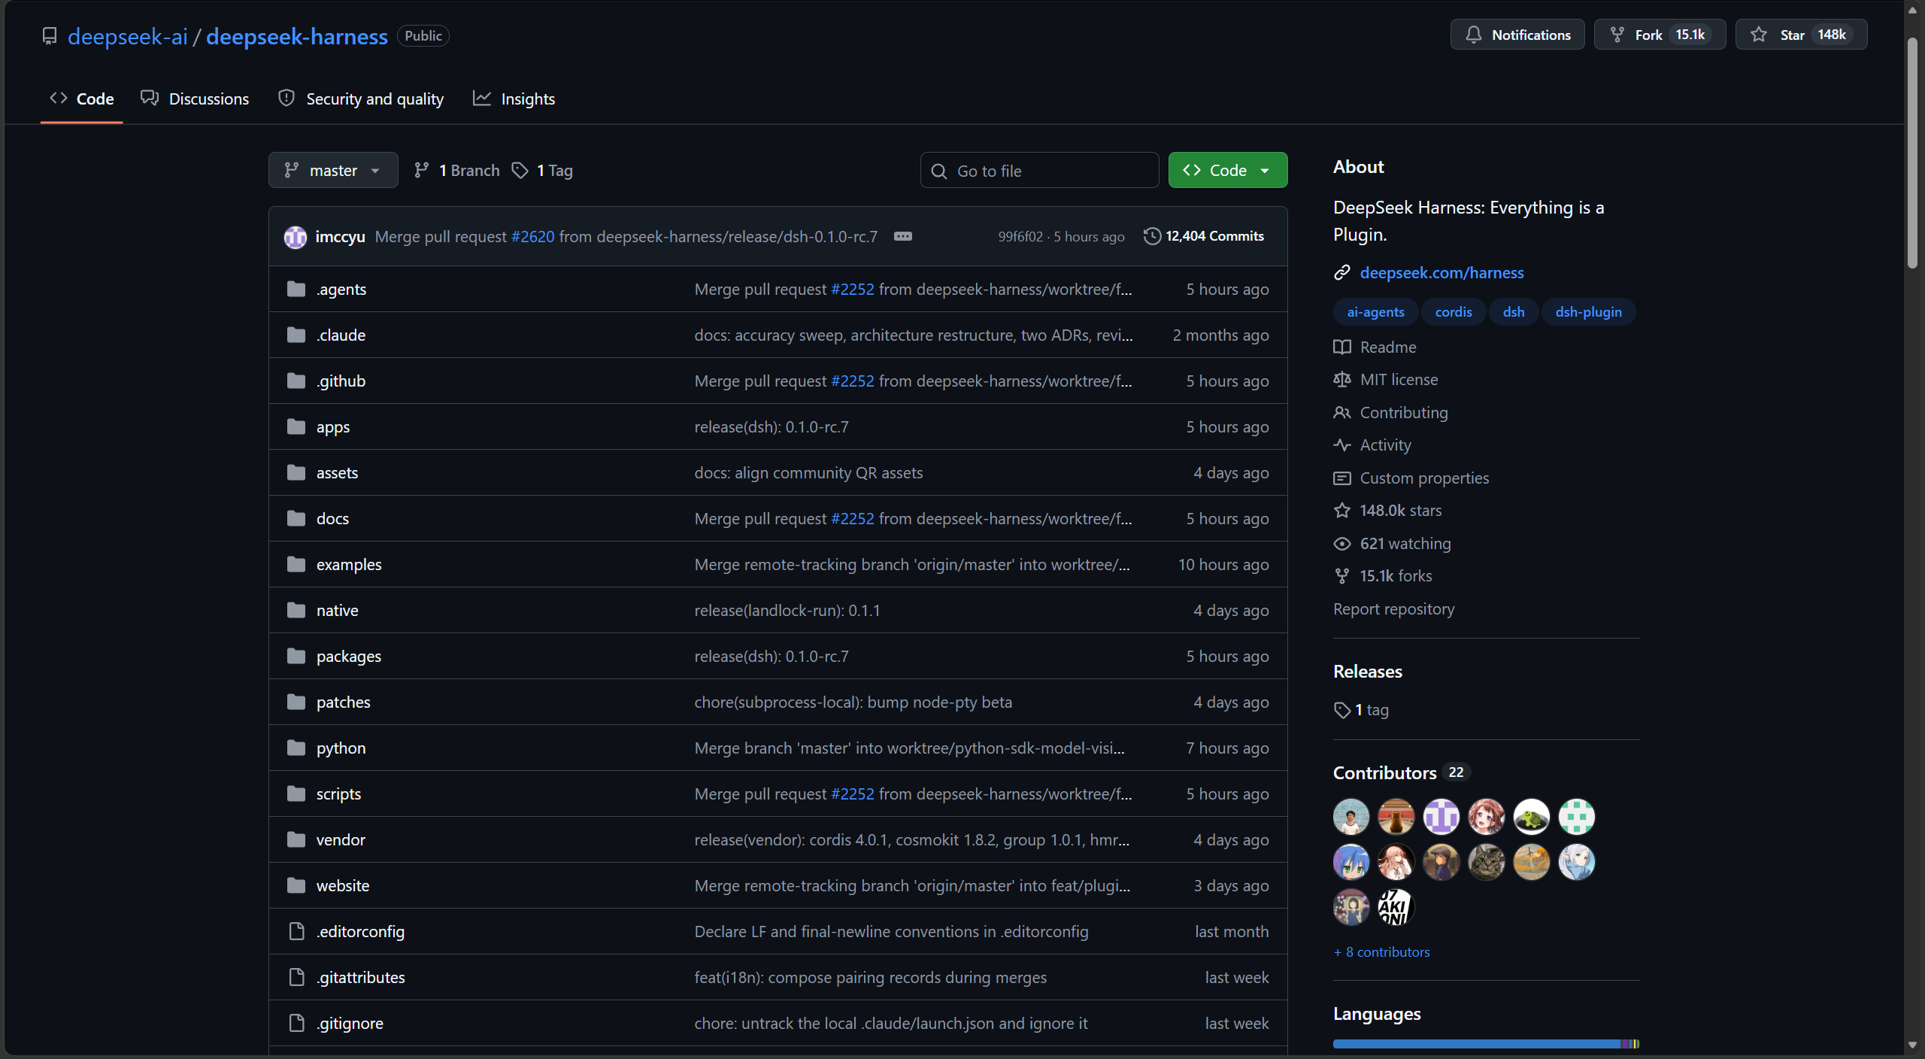
Task: Click the branch icon next to 1 Branch
Action: point(422,171)
